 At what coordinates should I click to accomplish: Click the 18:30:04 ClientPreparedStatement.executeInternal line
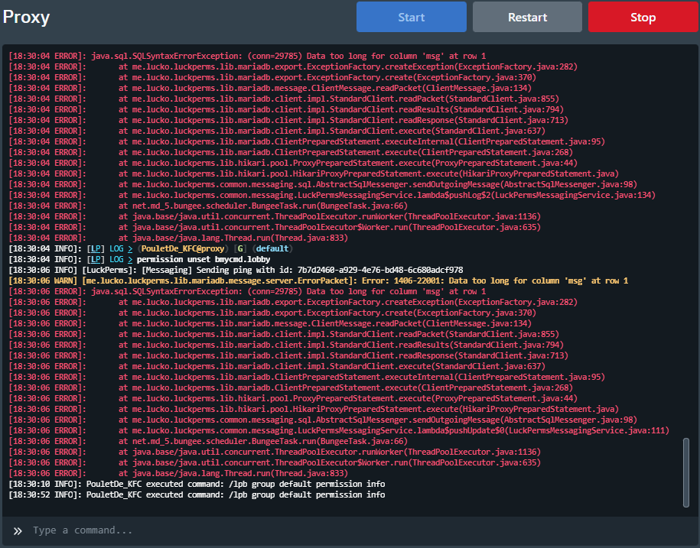tap(307, 141)
